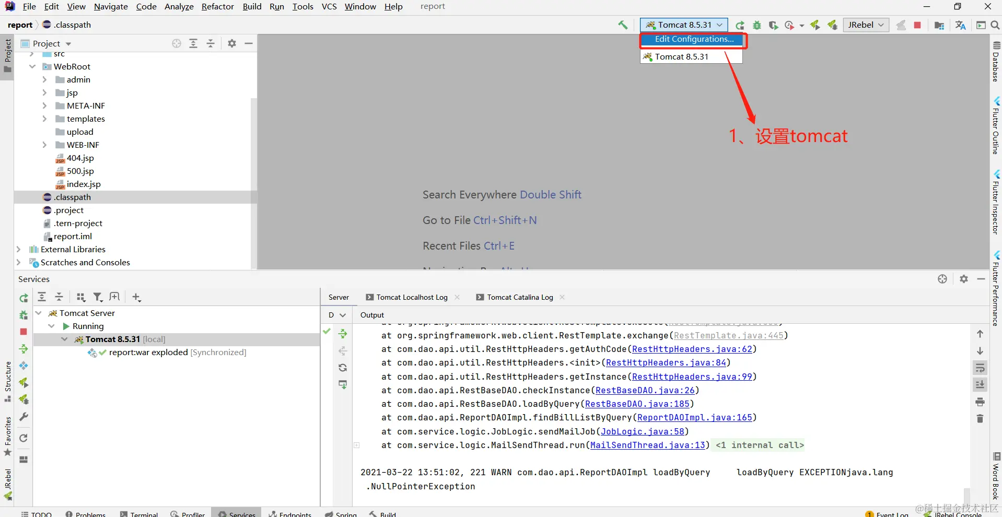Click the Build Project hammer icon
1002x517 pixels.
pyautogui.click(x=623, y=25)
